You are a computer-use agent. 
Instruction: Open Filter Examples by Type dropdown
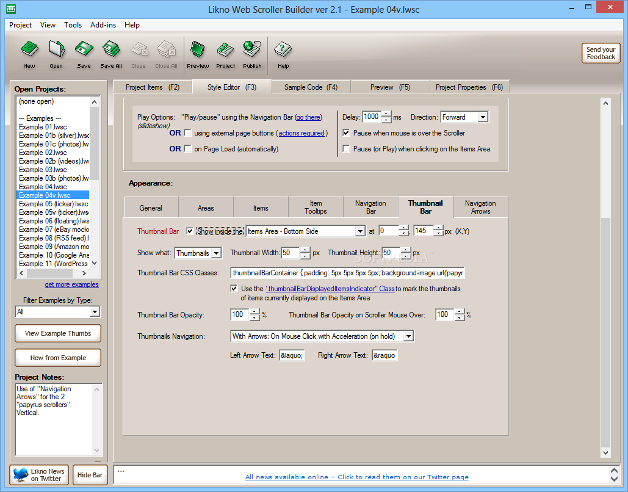coord(95,312)
